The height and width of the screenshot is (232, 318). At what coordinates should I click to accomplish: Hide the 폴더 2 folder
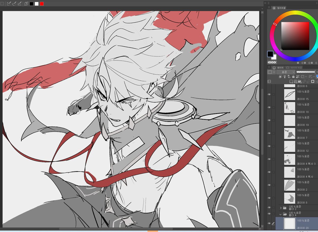coord(270,208)
